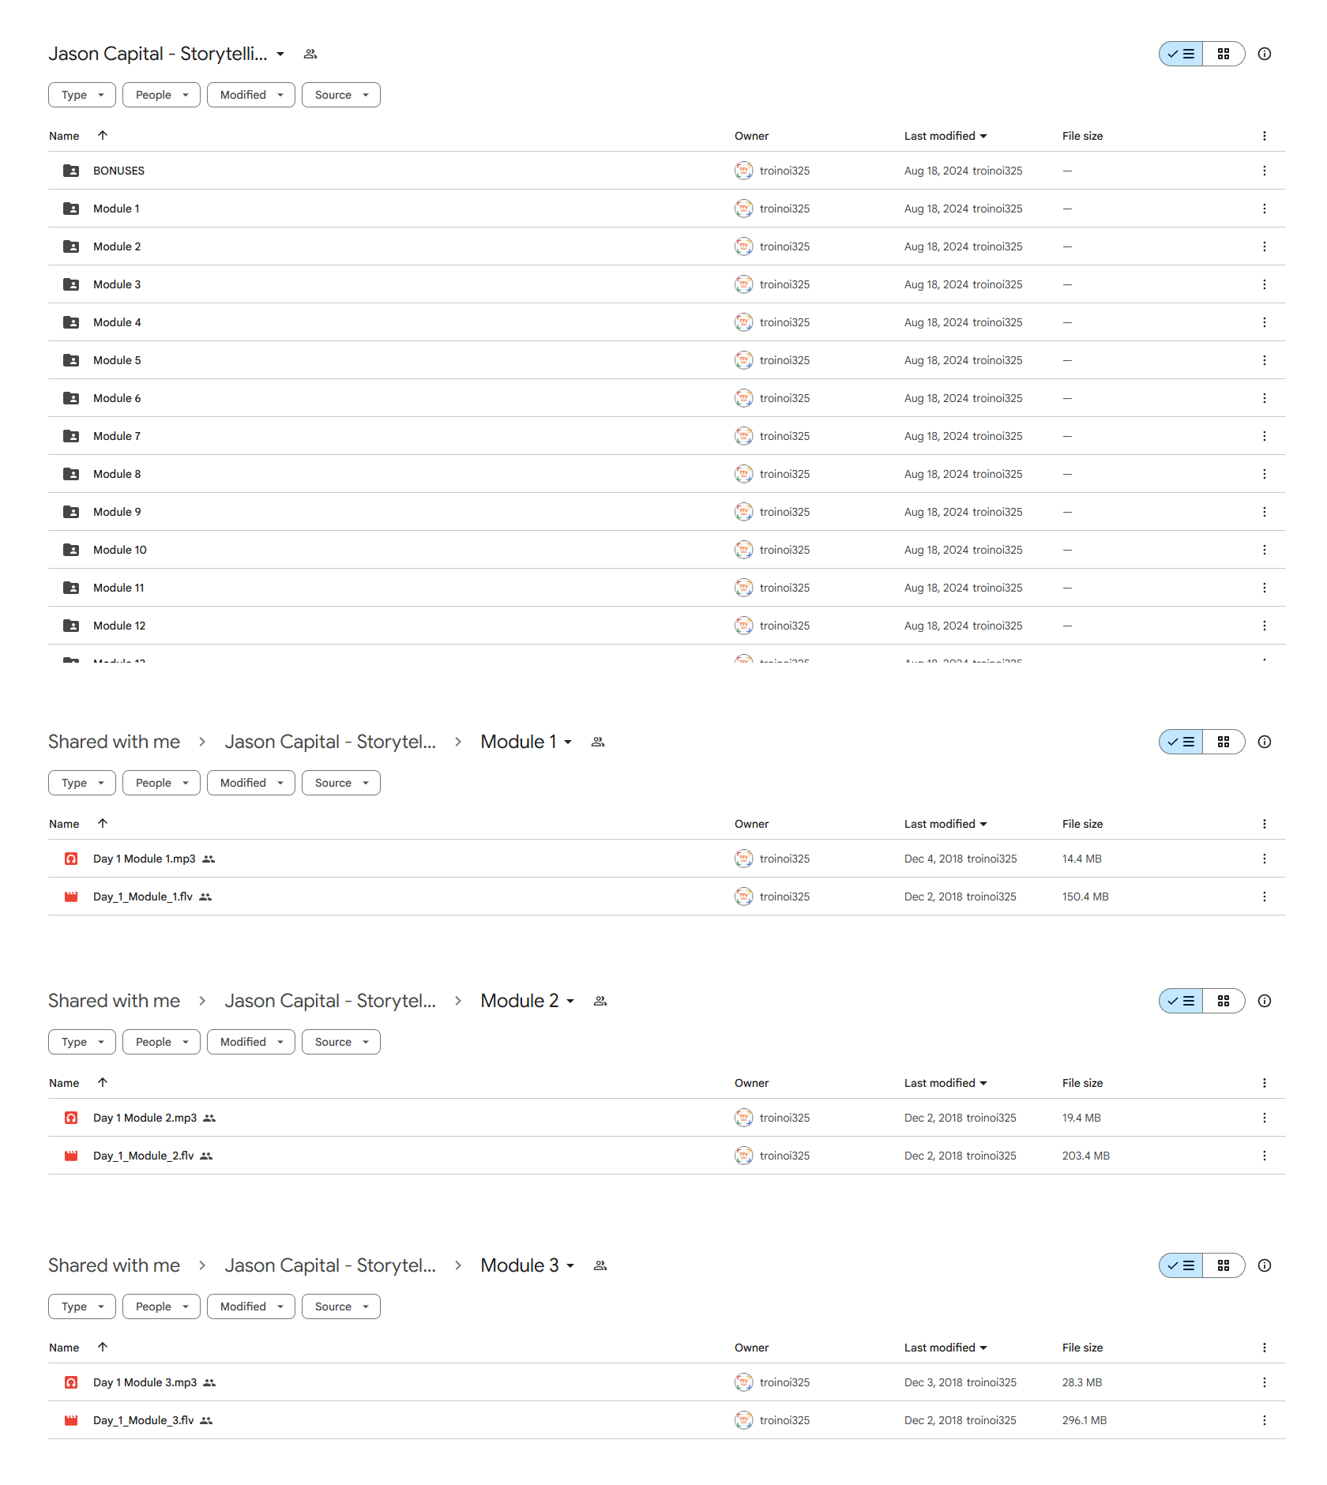1327x1485 pixels.
Task: Open Type filter in root folder
Action: tap(82, 95)
